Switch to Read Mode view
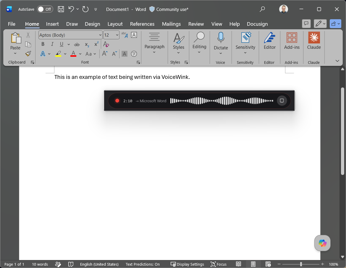Screen dimensions: 346x268 (x=238, y=264)
